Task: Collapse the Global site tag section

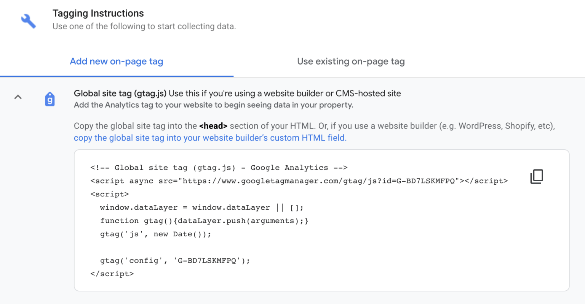Action: (x=18, y=97)
